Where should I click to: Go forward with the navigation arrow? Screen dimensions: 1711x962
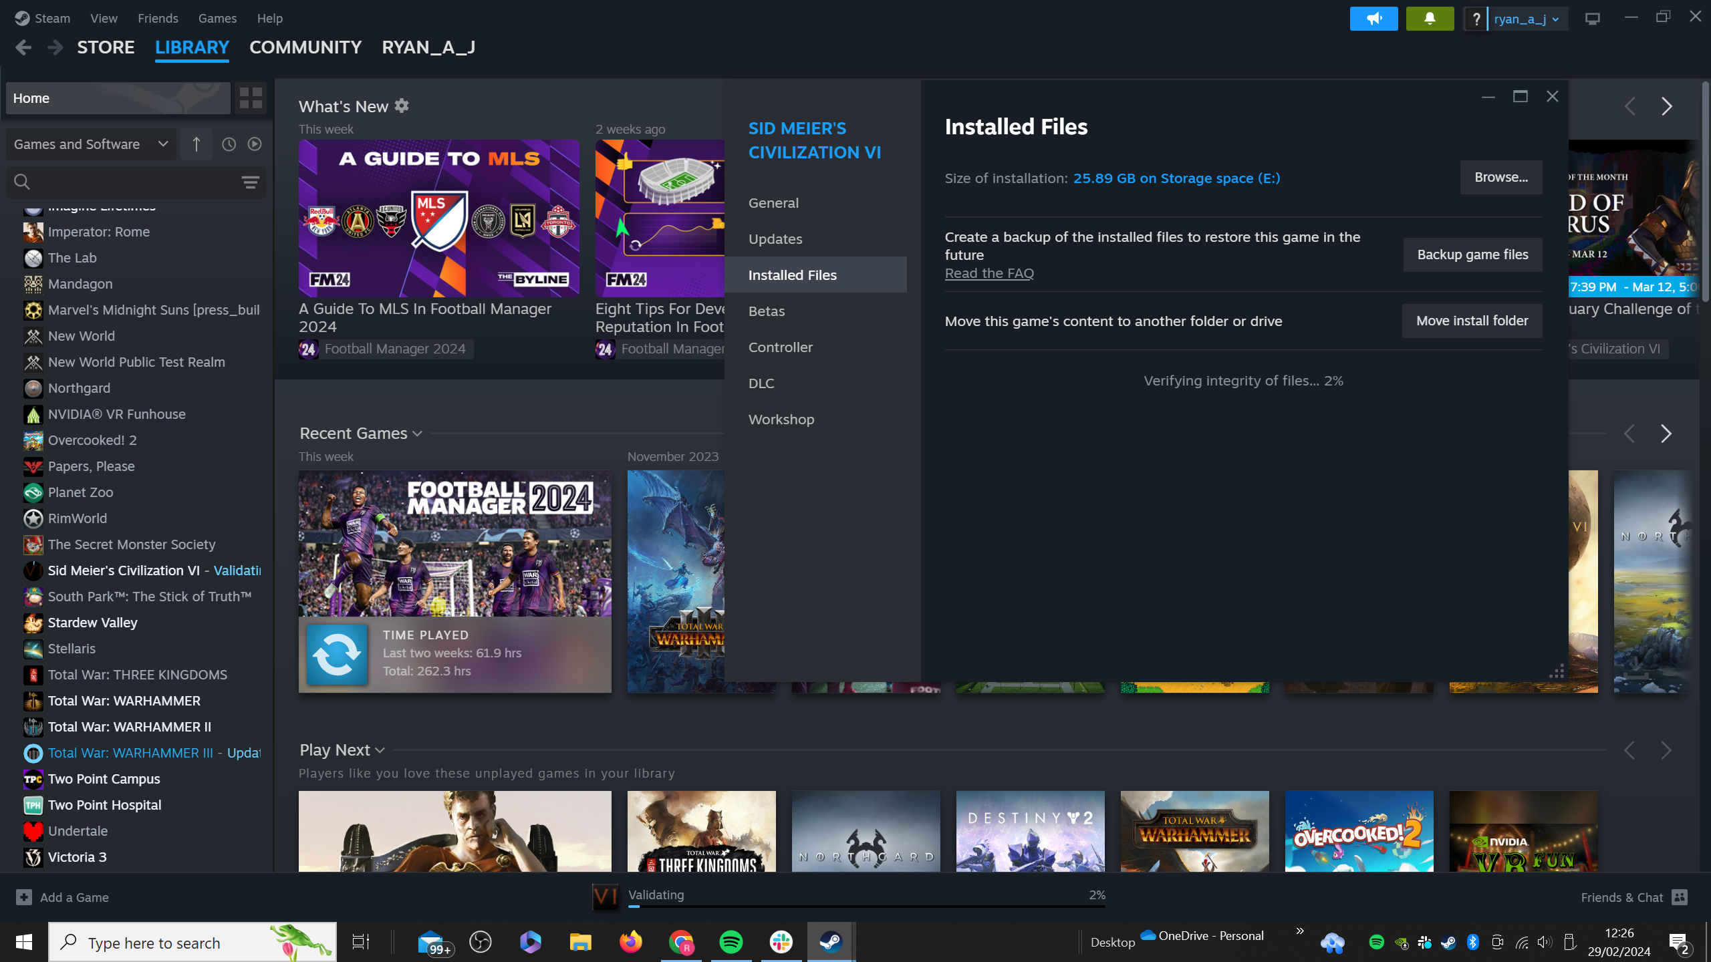coord(55,47)
